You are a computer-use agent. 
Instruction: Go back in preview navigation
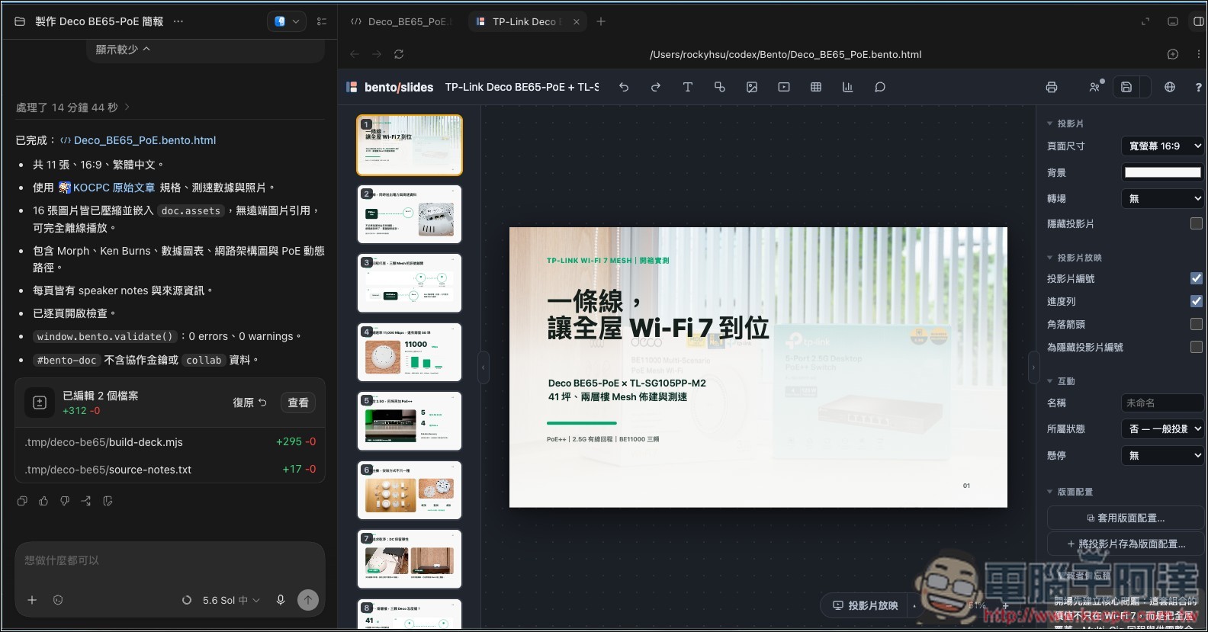click(x=355, y=54)
